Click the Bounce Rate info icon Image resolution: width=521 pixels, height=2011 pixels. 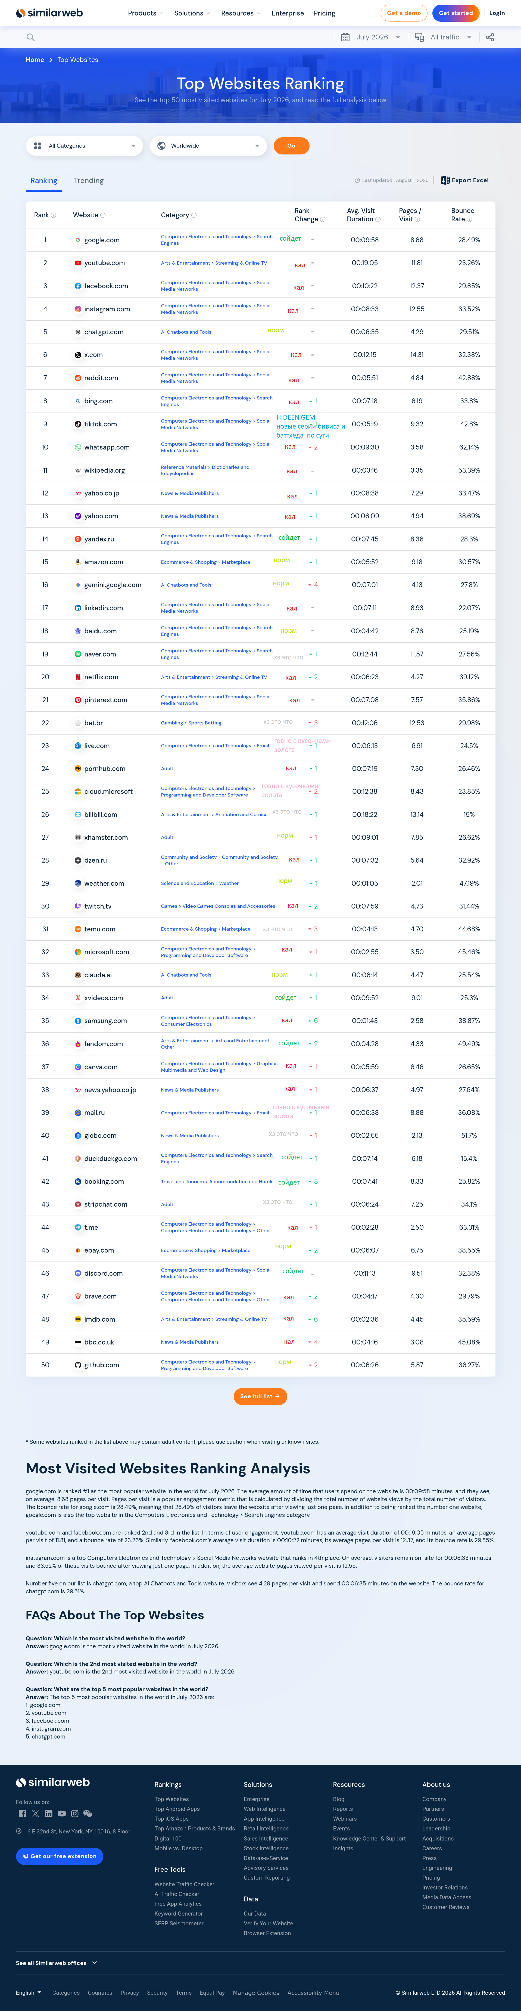[470, 219]
